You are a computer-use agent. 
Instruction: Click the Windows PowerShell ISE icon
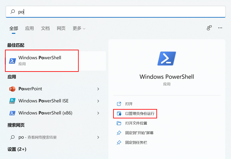tap(12, 101)
